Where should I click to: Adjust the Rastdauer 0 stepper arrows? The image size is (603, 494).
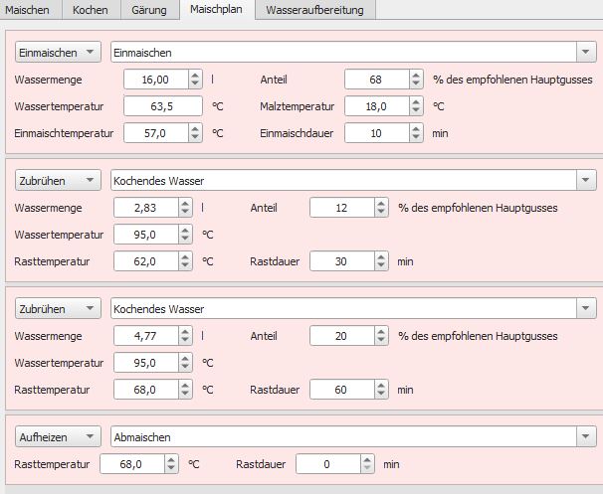[x=367, y=464]
